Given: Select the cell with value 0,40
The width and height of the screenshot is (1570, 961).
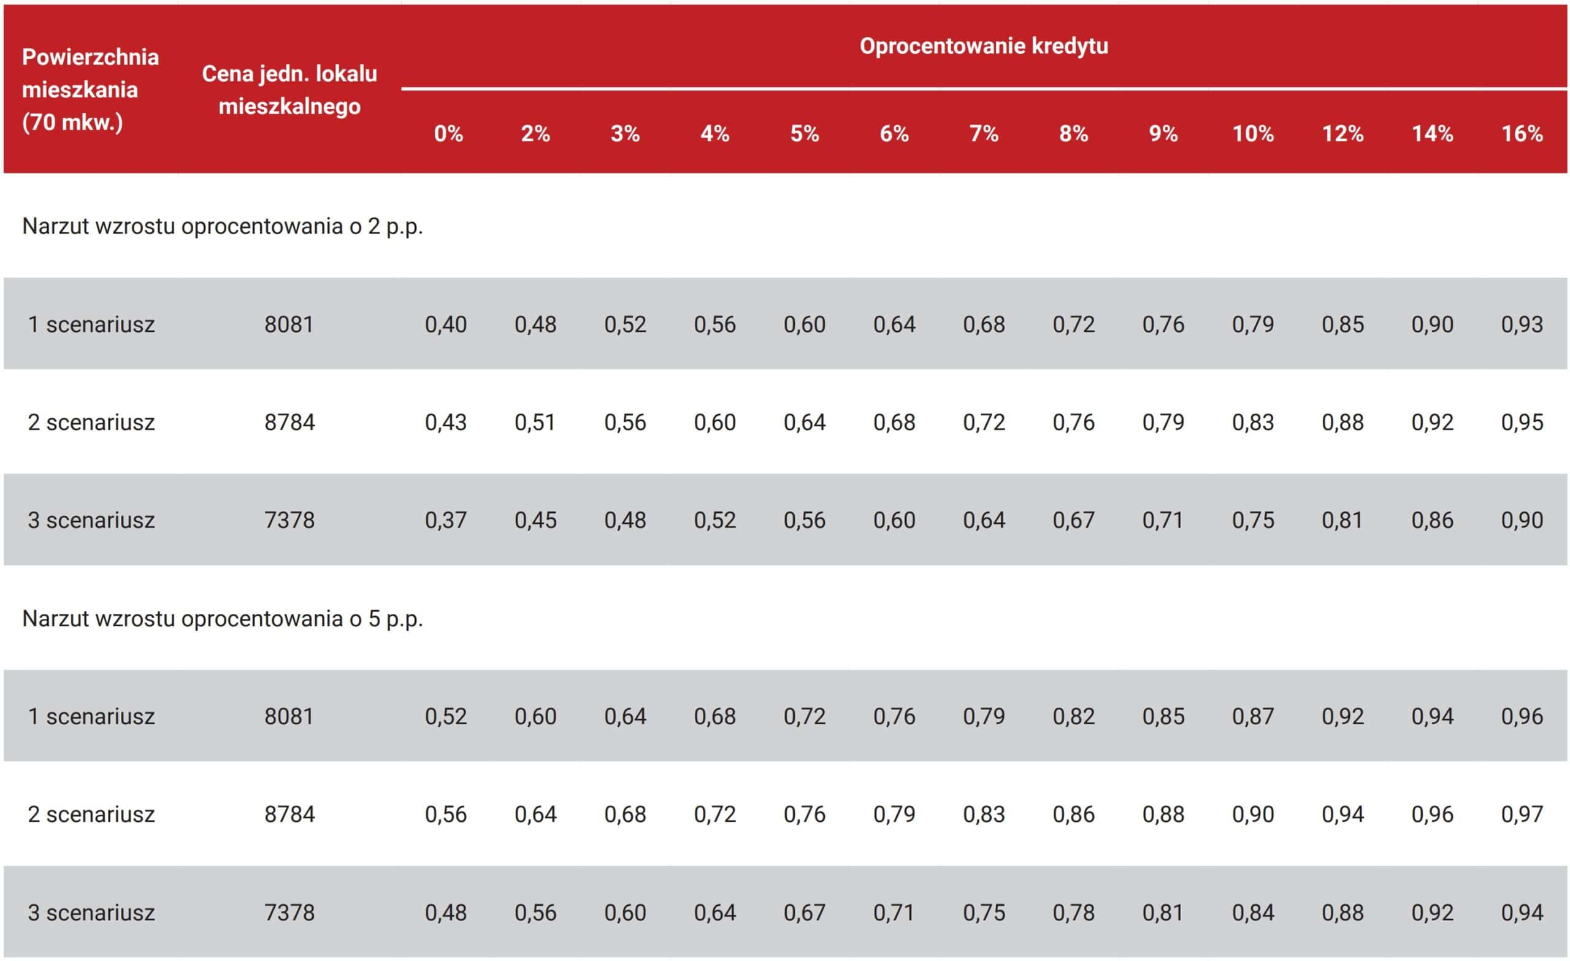Looking at the screenshot, I should [x=445, y=324].
